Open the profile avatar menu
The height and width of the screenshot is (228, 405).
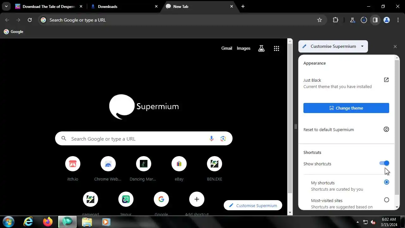click(387, 20)
